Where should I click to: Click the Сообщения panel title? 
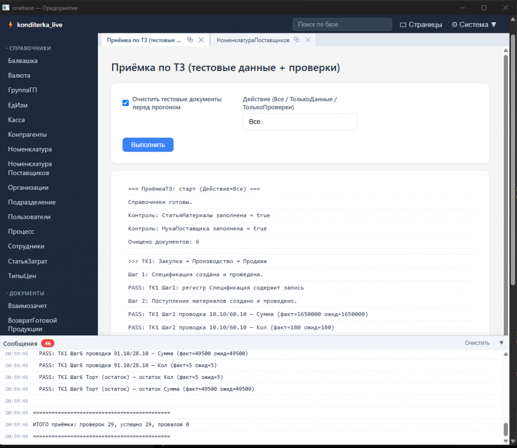(20, 343)
